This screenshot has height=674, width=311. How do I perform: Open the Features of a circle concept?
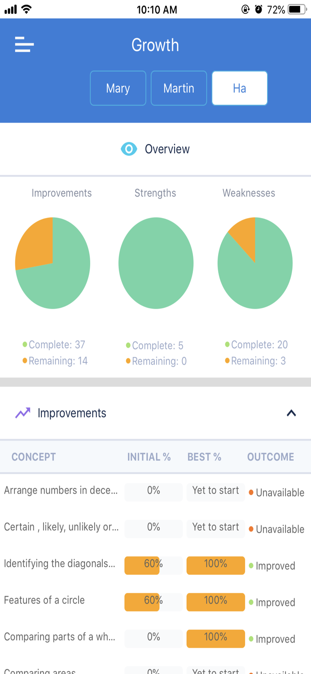click(x=44, y=600)
